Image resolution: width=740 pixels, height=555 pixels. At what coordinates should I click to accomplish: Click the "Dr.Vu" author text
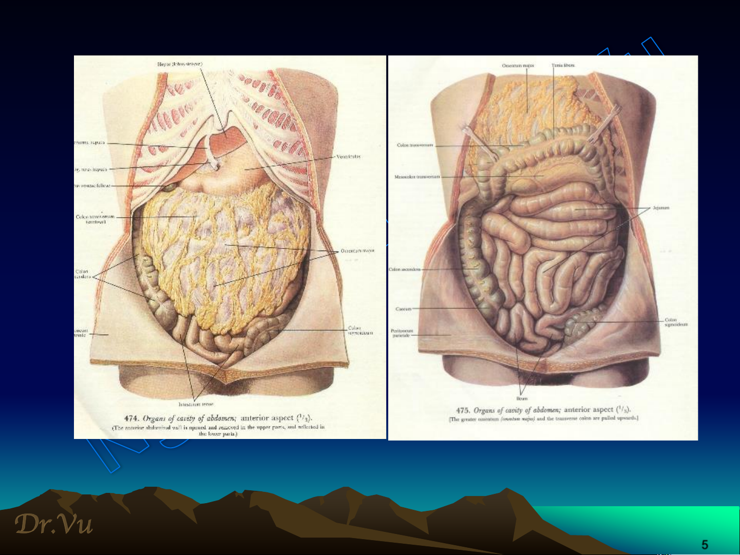click(54, 524)
